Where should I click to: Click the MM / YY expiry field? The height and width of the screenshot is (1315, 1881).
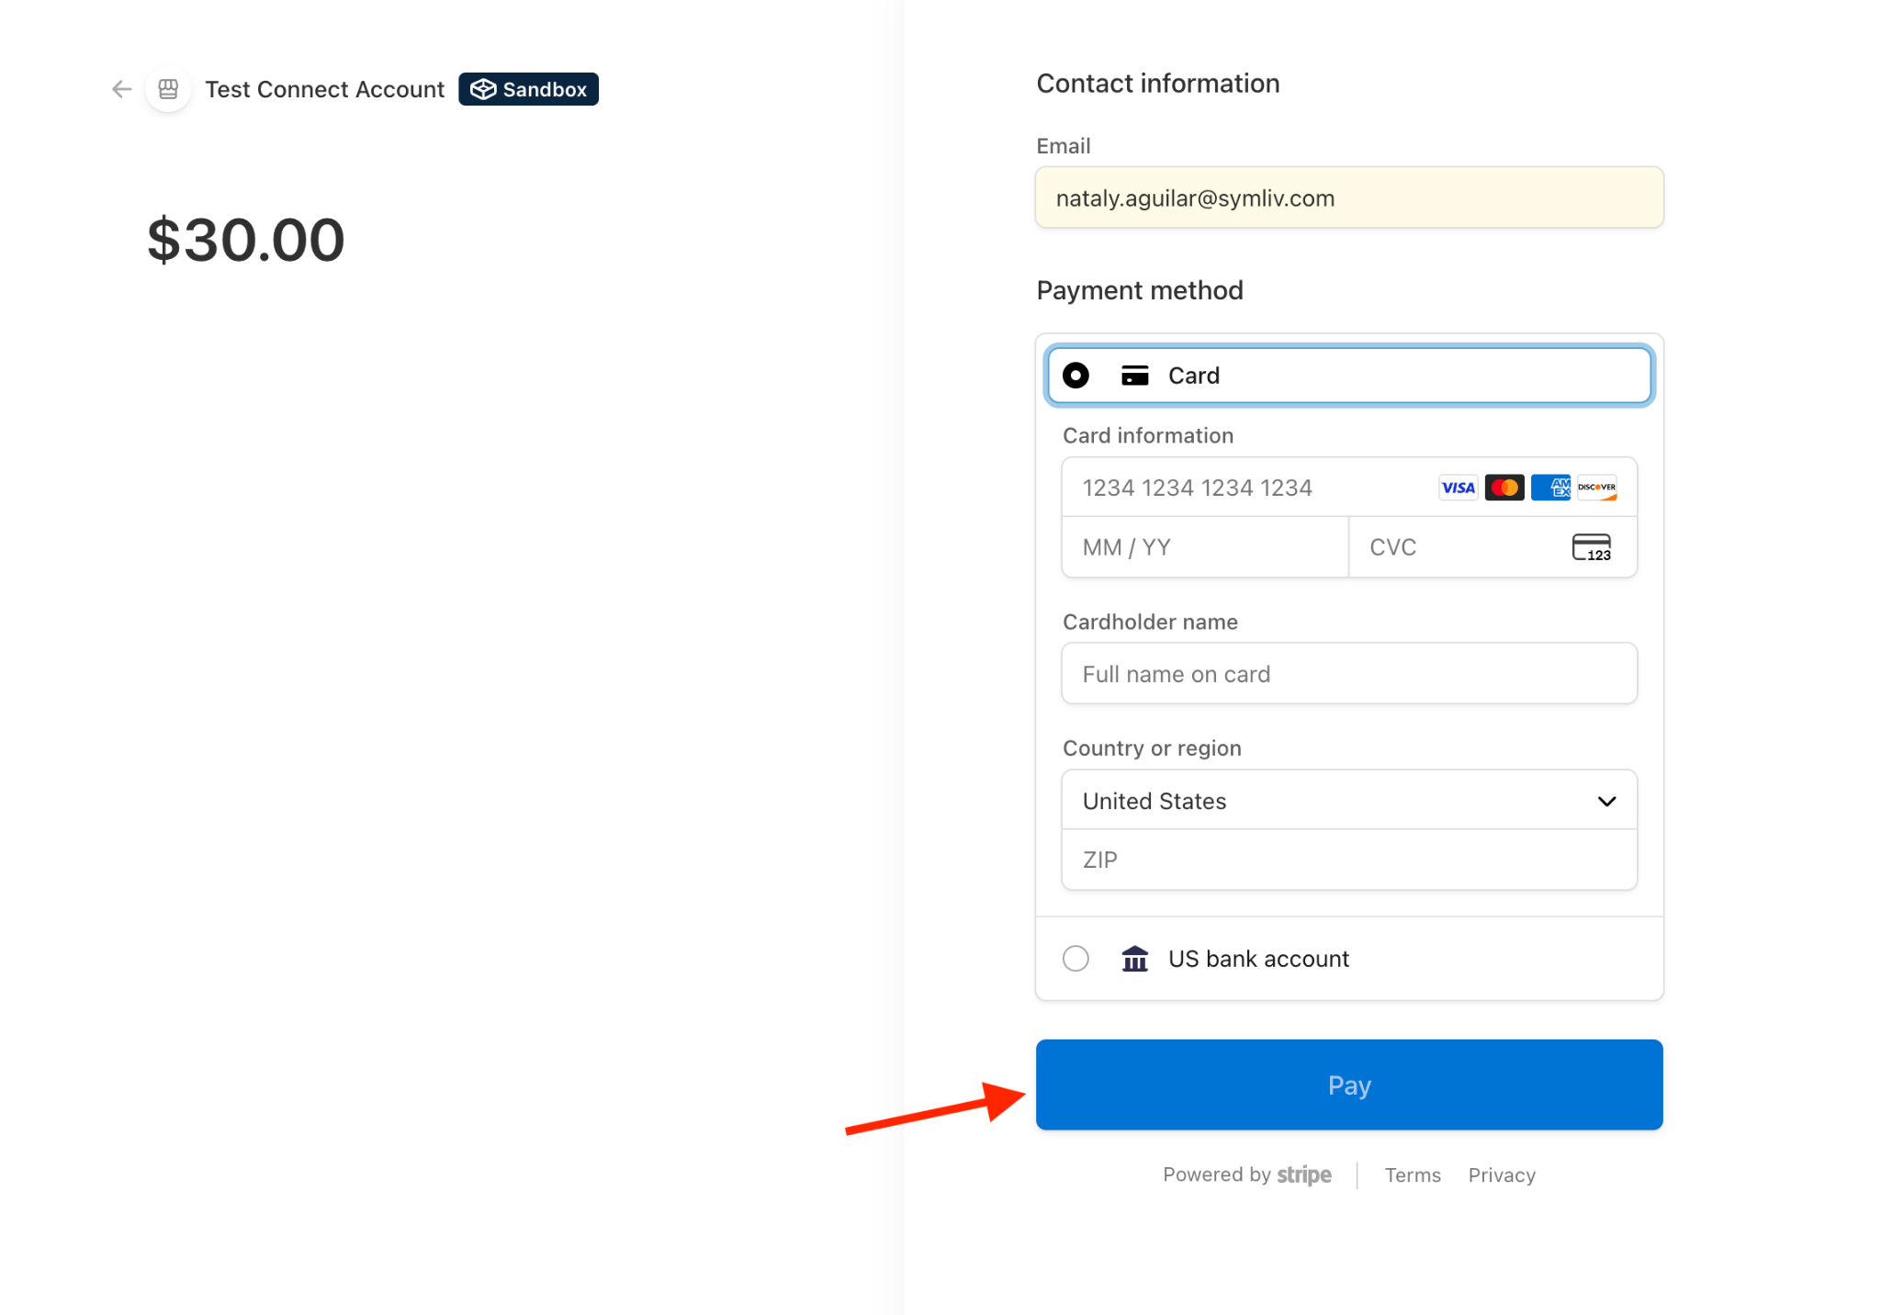tap(1204, 547)
